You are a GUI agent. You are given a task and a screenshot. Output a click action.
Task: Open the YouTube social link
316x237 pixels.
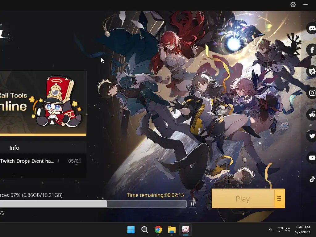click(x=312, y=158)
